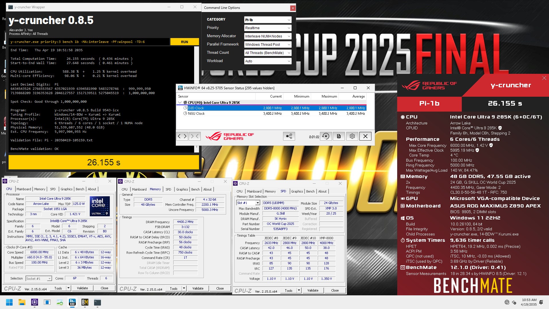Viewport: 549px width, 309px height.
Task: Open HWiNFO sensor settings gear
Action: (352, 136)
